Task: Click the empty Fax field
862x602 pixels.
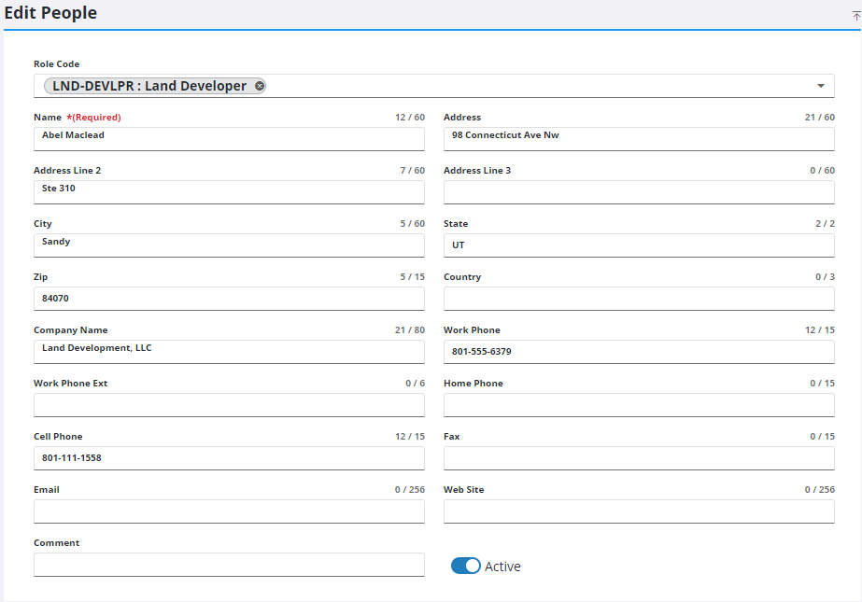Action: [x=639, y=457]
